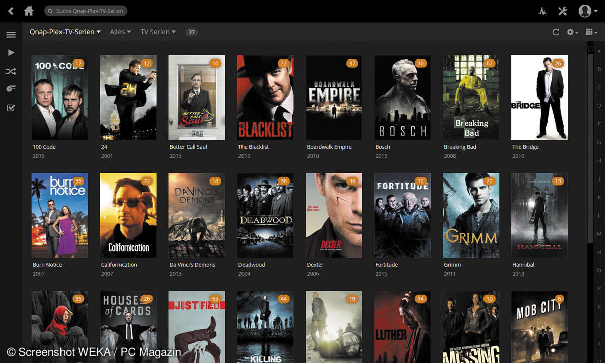This screenshot has height=363, width=605.
Task: Expand the Qnap-Plex-TV-Serien library dropdown
Action: click(x=65, y=32)
